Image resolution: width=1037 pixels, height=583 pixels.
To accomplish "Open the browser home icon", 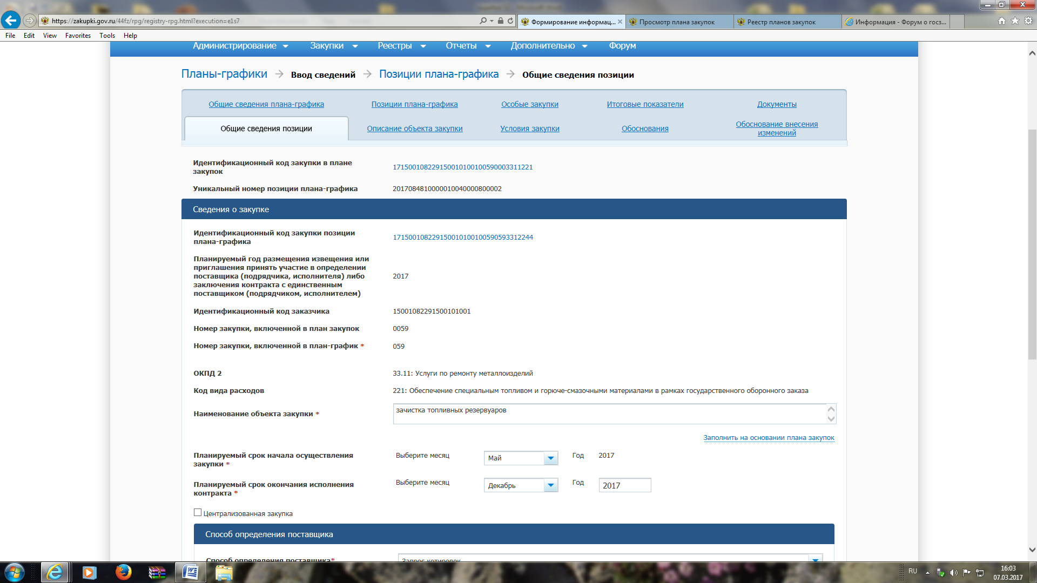I will coord(1002,21).
